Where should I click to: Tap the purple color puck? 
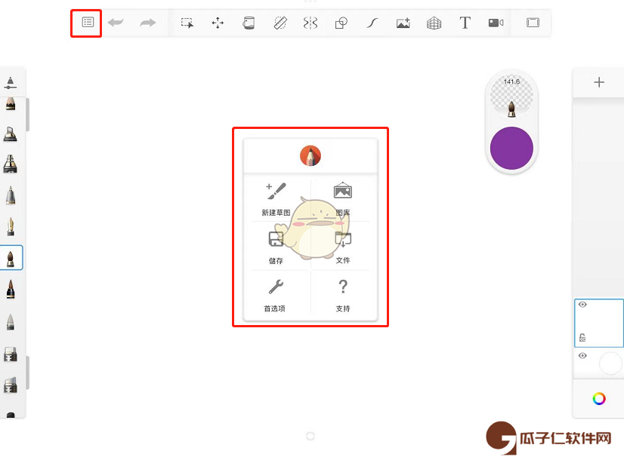point(511,149)
